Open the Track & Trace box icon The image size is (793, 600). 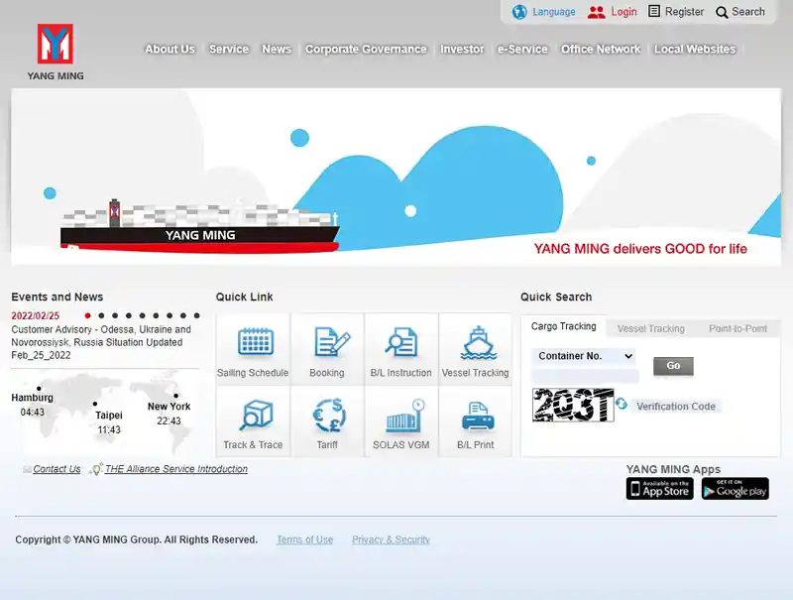pyautogui.click(x=256, y=415)
